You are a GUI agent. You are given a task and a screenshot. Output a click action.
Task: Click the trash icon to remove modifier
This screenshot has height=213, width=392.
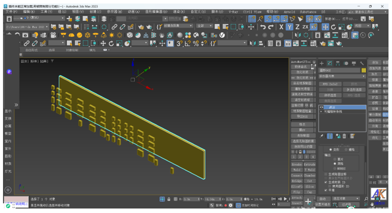click(x=344, y=136)
